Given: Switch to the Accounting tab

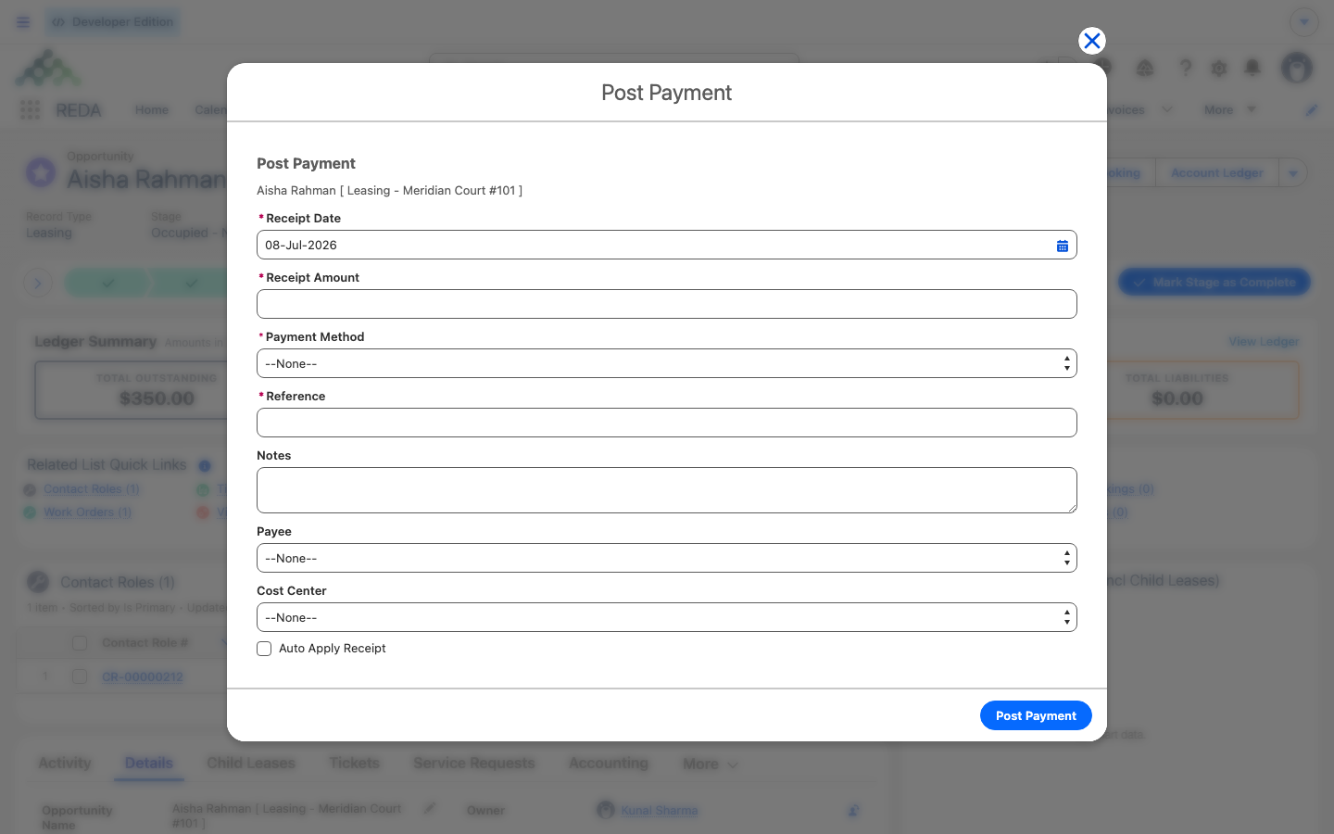Looking at the screenshot, I should [x=609, y=764].
